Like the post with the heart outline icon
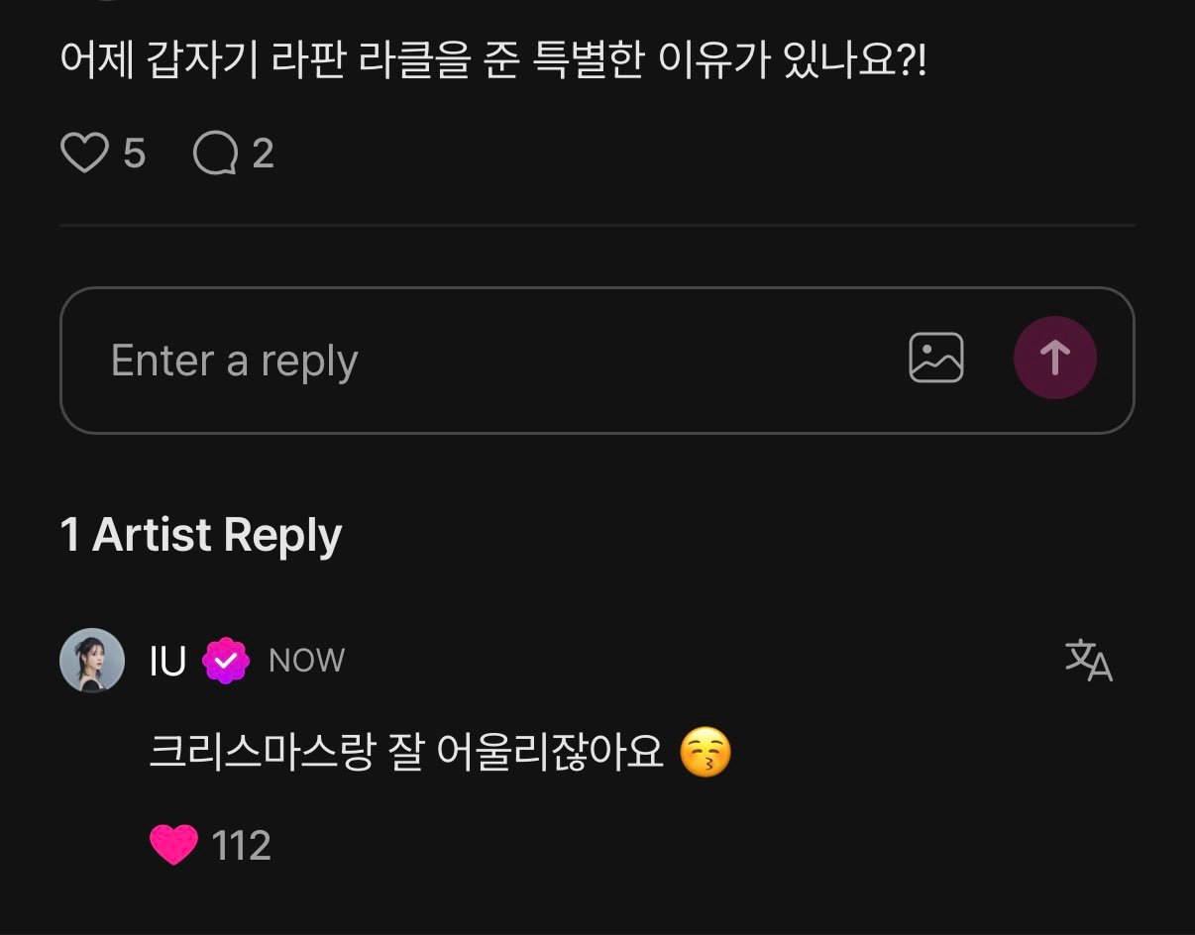This screenshot has height=935, width=1195. (x=84, y=154)
